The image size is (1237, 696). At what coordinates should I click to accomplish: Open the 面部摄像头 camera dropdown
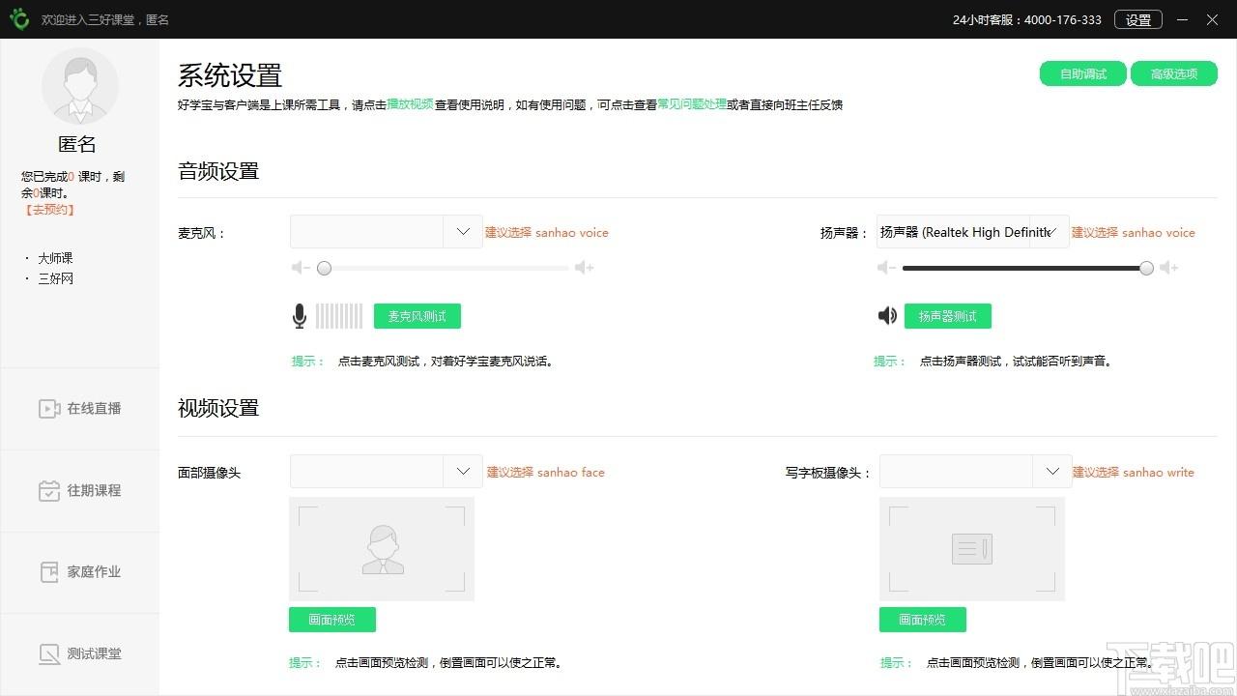[387, 472]
